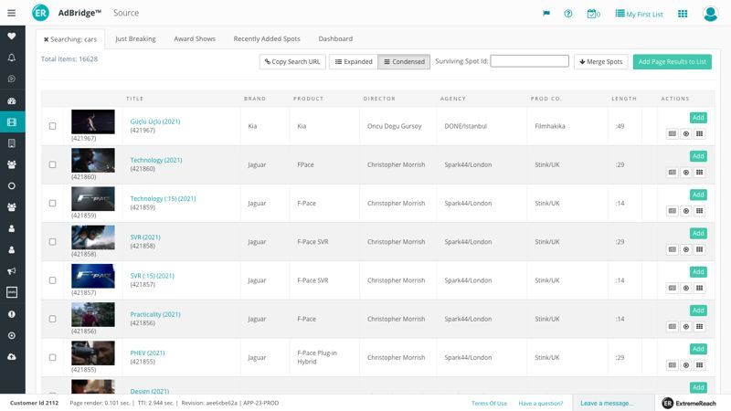
Task: Open card details icon for Güçlü Üçlü row
Action: [672, 133]
